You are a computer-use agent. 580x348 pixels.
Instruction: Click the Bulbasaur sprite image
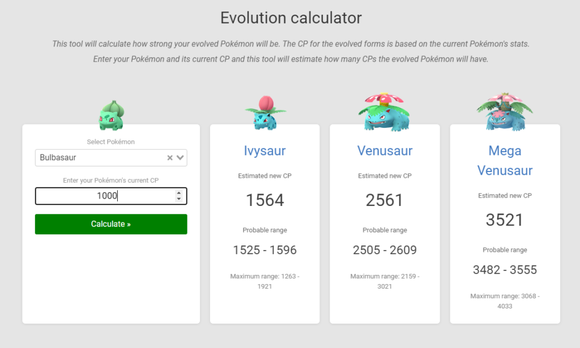pos(112,115)
